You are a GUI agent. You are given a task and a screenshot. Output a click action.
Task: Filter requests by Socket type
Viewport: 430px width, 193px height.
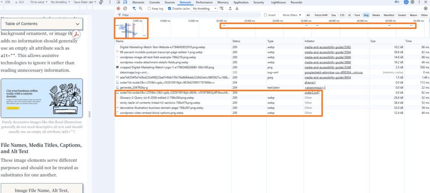pos(402,15)
